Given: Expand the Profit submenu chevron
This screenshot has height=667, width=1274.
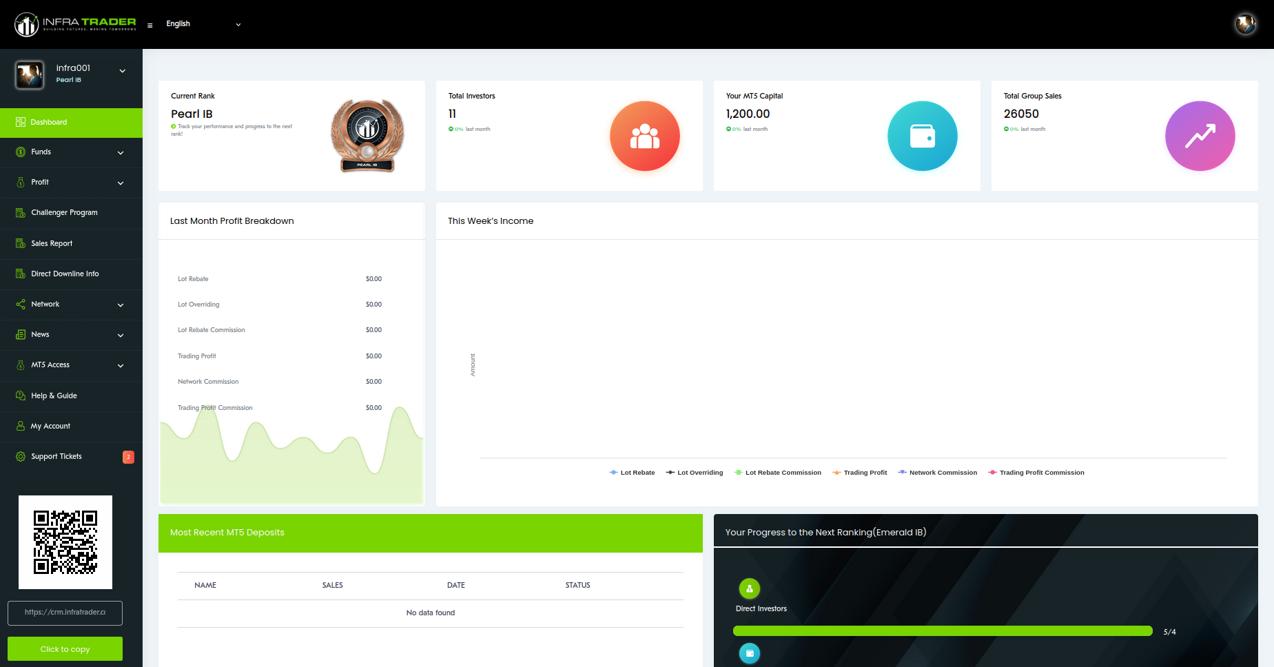Looking at the screenshot, I should point(121,183).
